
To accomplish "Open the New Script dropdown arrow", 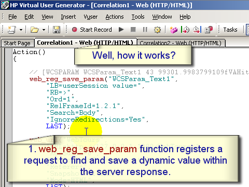I will pos(21,30).
